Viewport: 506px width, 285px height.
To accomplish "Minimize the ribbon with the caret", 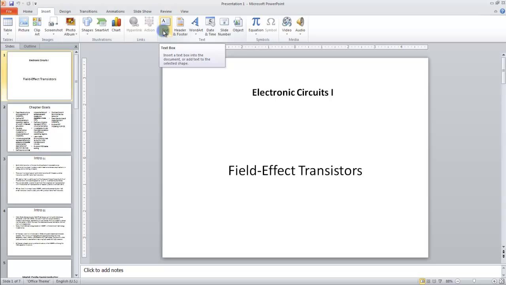I will (x=496, y=11).
